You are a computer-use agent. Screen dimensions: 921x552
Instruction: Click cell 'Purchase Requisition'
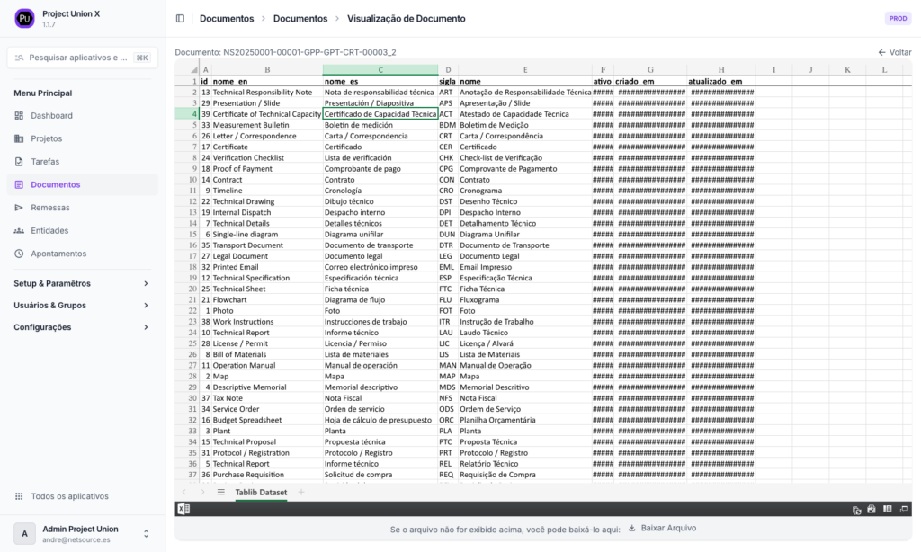coord(266,475)
